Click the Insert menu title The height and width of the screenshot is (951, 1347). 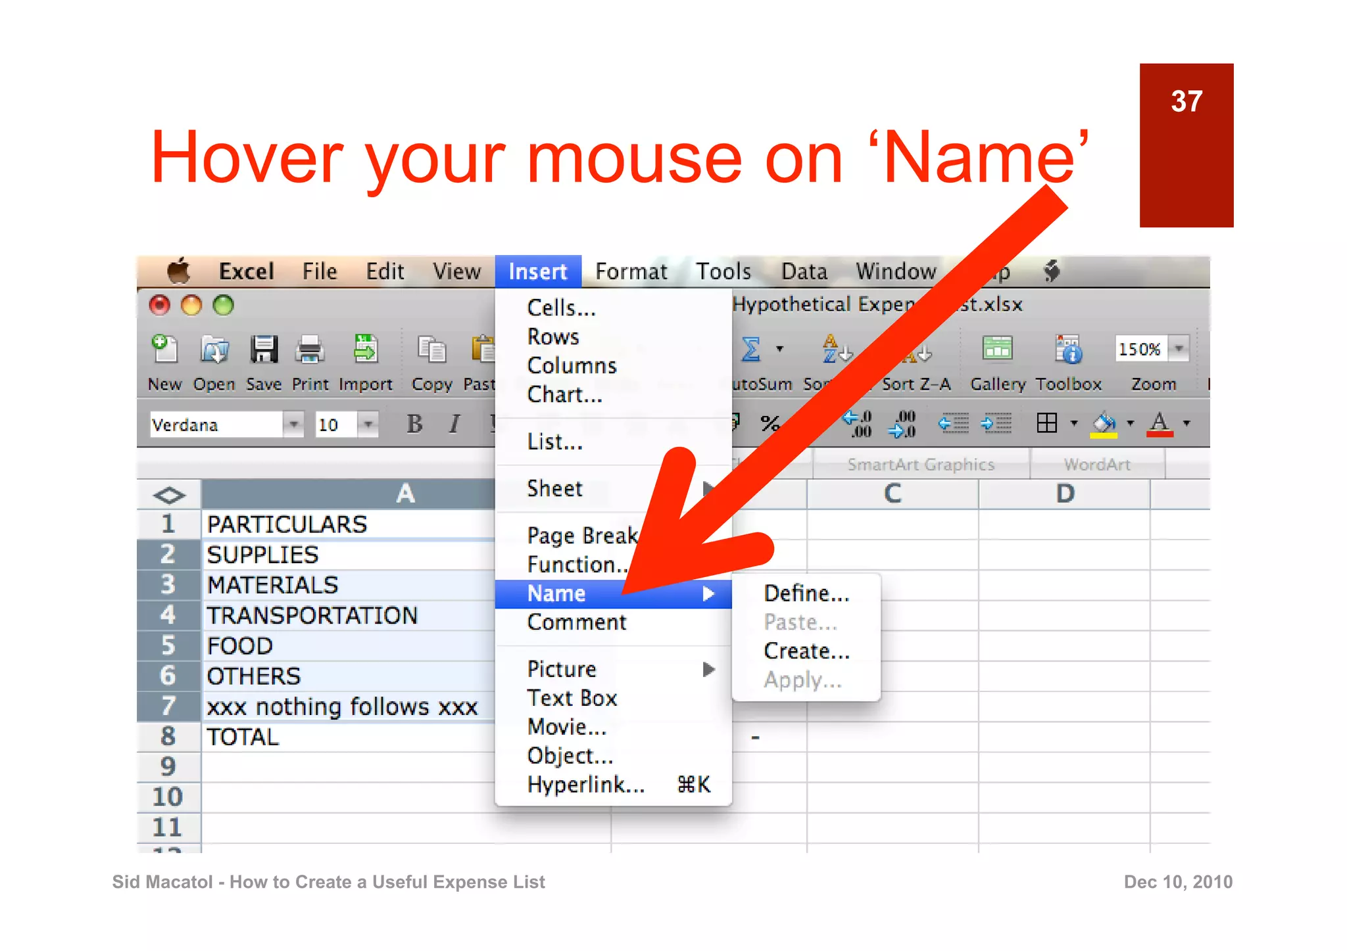click(x=538, y=271)
